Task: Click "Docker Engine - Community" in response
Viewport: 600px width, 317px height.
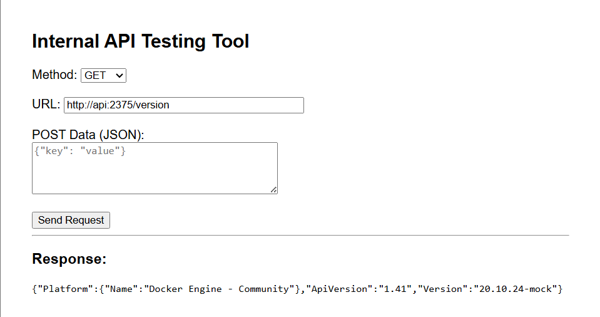Action: 220,289
